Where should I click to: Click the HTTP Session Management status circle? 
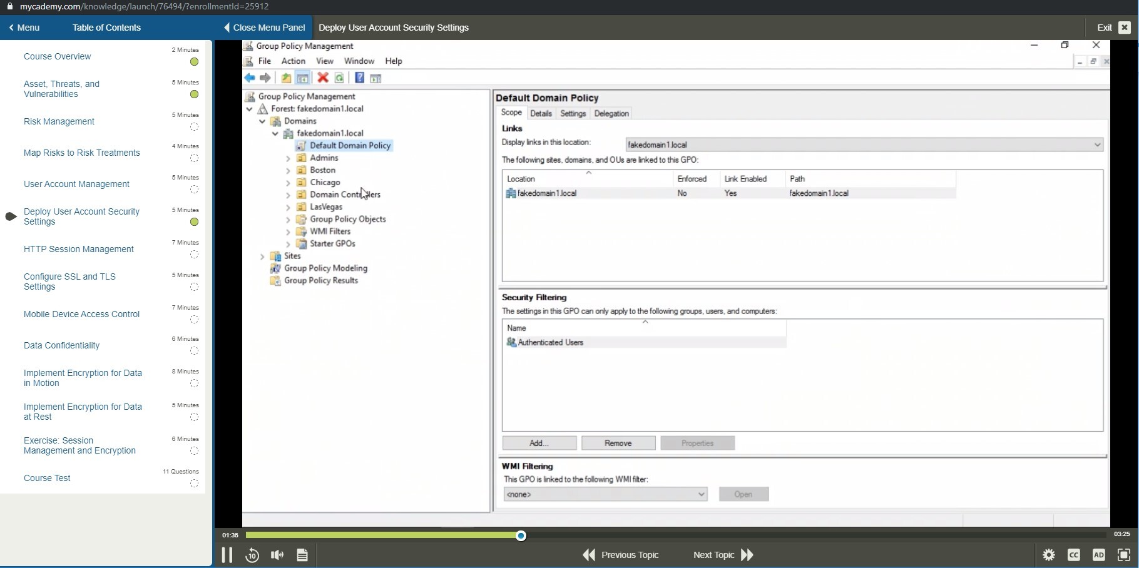[x=194, y=255]
